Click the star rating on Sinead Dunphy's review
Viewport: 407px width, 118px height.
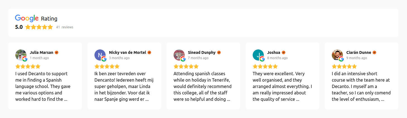pos(186,66)
